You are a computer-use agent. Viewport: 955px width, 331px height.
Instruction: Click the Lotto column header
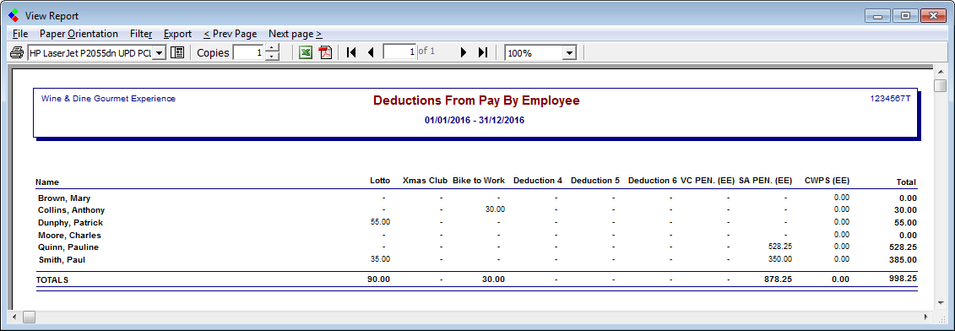pos(380,181)
